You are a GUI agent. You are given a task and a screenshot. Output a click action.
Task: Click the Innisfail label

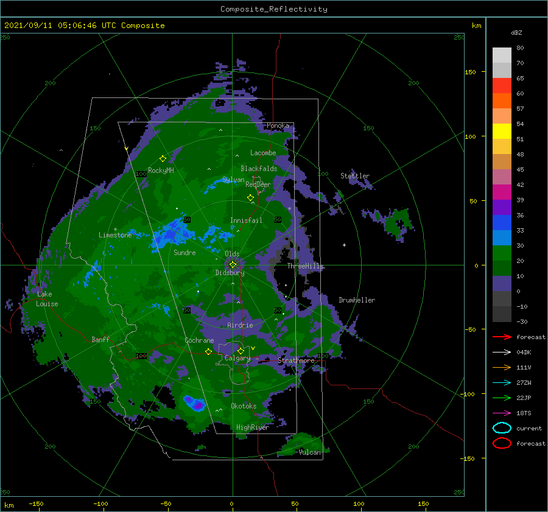pos(246,220)
